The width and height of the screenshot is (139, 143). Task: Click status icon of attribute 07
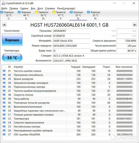pos(4,91)
